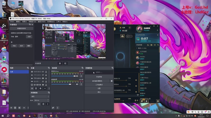Click plus icon next to 130 RP
The image size is (211, 118).
pos(130,28)
